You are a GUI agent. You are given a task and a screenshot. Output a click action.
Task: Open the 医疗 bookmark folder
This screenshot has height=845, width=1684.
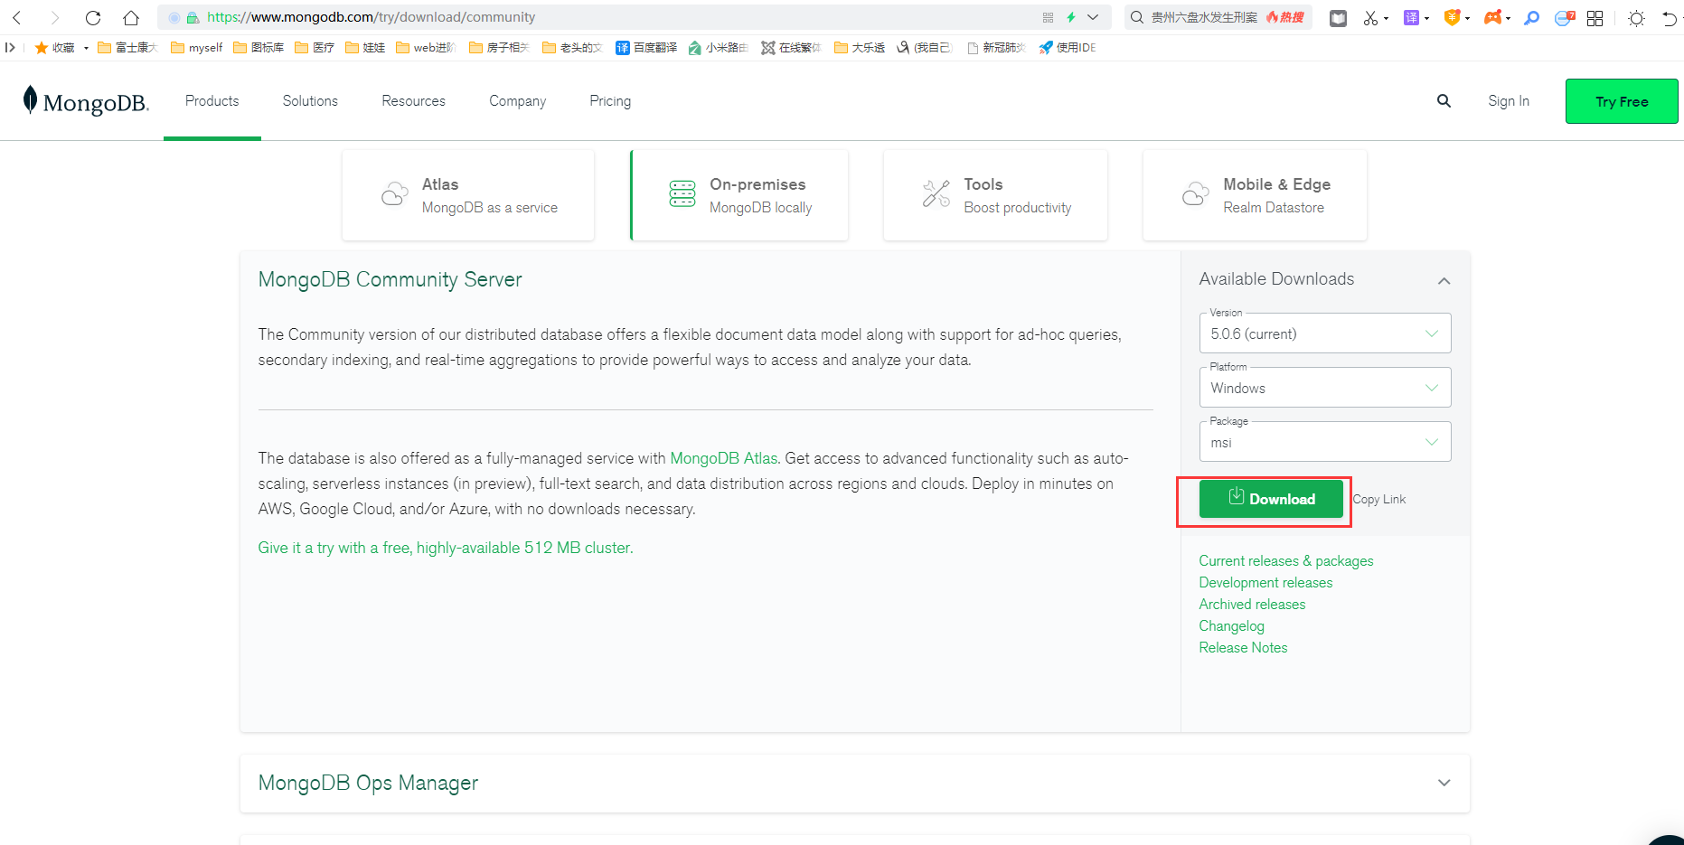(315, 48)
